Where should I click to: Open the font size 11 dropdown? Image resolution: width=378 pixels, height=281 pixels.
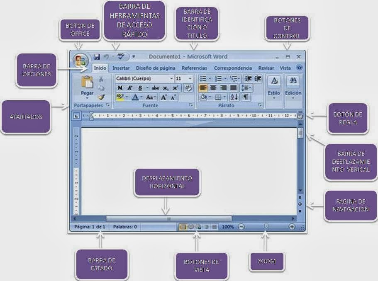pos(190,78)
